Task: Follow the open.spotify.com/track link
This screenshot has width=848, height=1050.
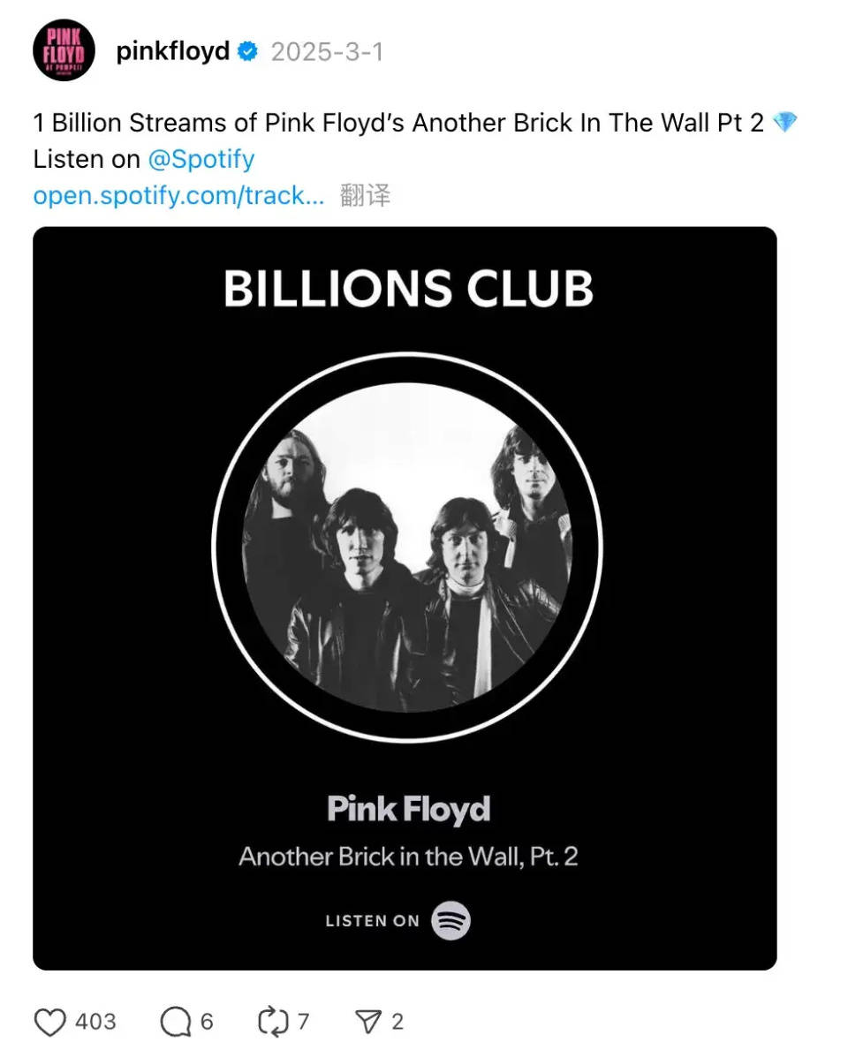Action: click(x=178, y=195)
